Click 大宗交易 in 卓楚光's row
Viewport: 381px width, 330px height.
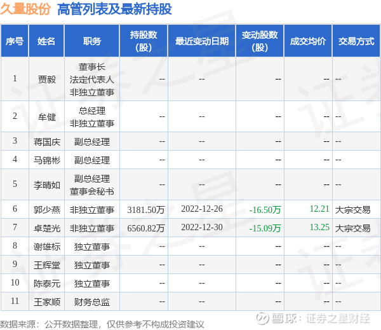pyautogui.click(x=353, y=228)
